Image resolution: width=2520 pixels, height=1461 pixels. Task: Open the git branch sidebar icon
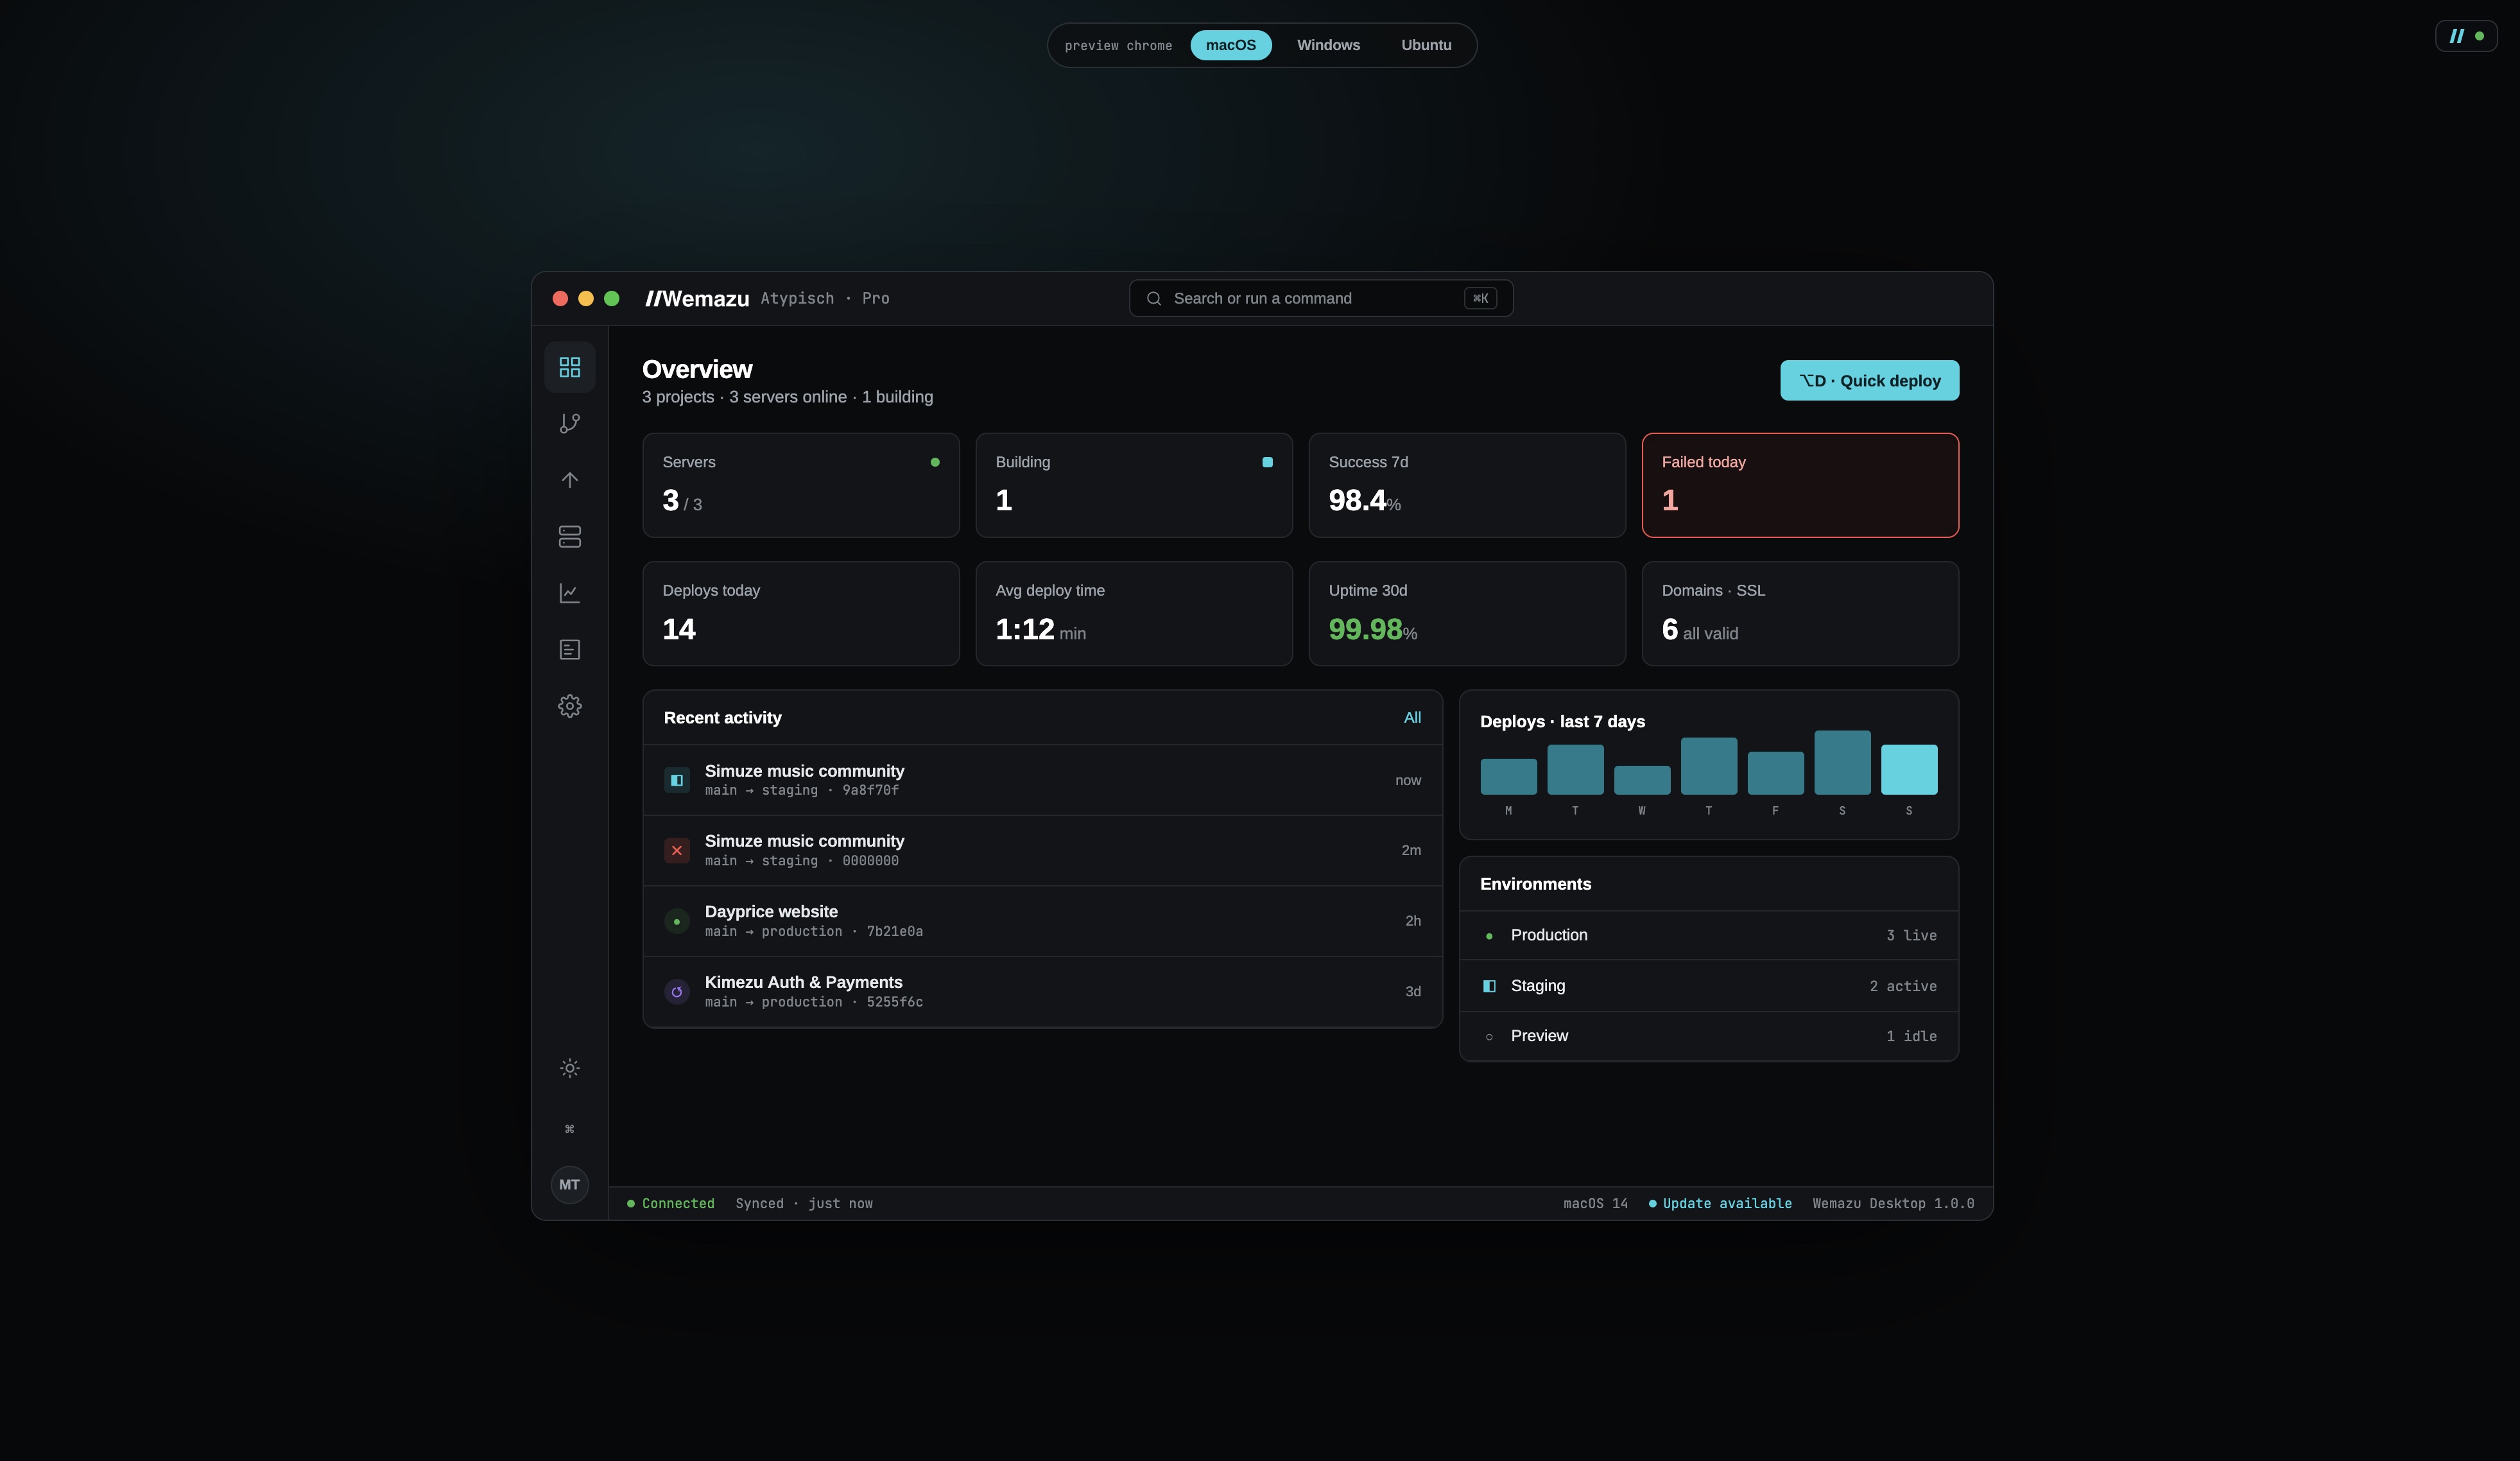[569, 424]
